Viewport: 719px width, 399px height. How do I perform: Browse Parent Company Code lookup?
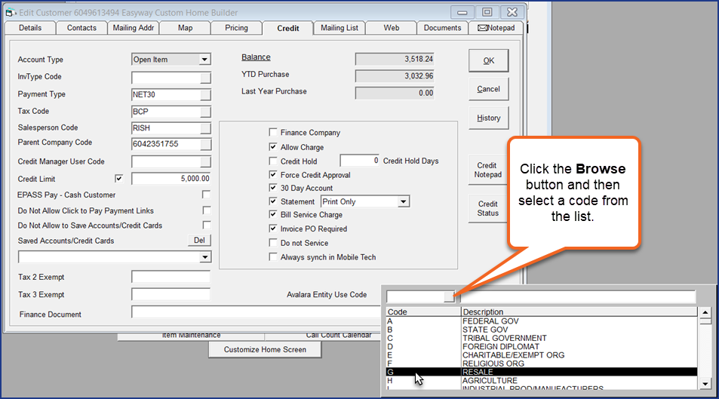tap(205, 144)
